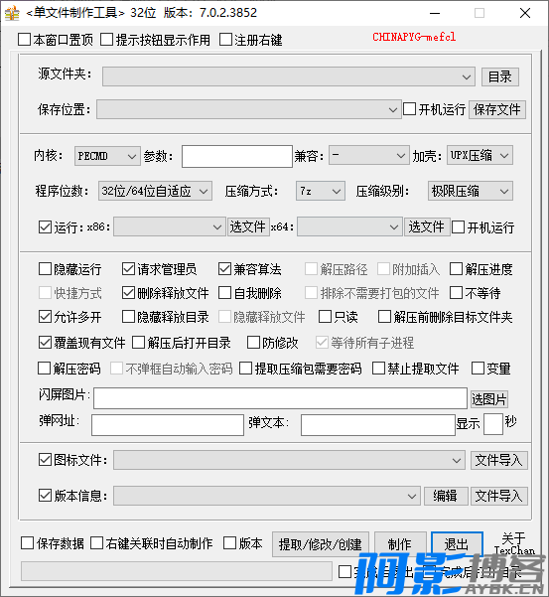
Task: Click the app icon in title bar
Action: click(x=12, y=13)
